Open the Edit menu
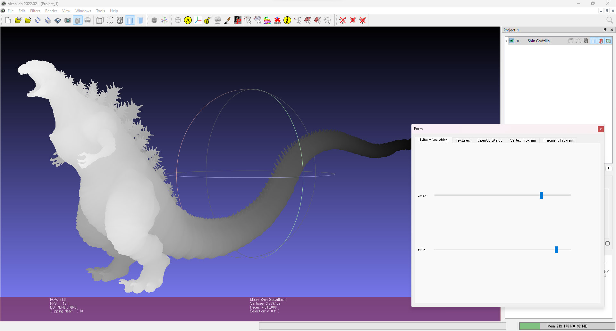The height and width of the screenshot is (331, 616). tap(22, 11)
